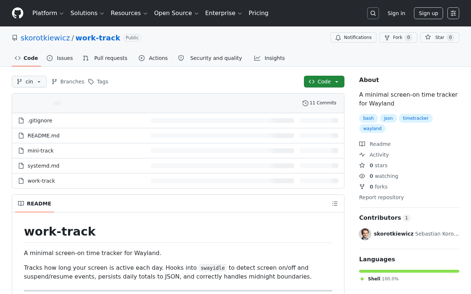Click the json topic tag
Screen dimensions: 471x294
point(388,118)
